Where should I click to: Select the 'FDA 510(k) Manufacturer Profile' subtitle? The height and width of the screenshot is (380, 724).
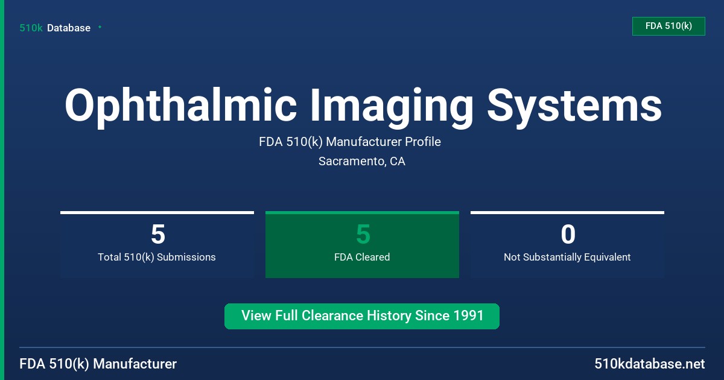[x=350, y=142]
